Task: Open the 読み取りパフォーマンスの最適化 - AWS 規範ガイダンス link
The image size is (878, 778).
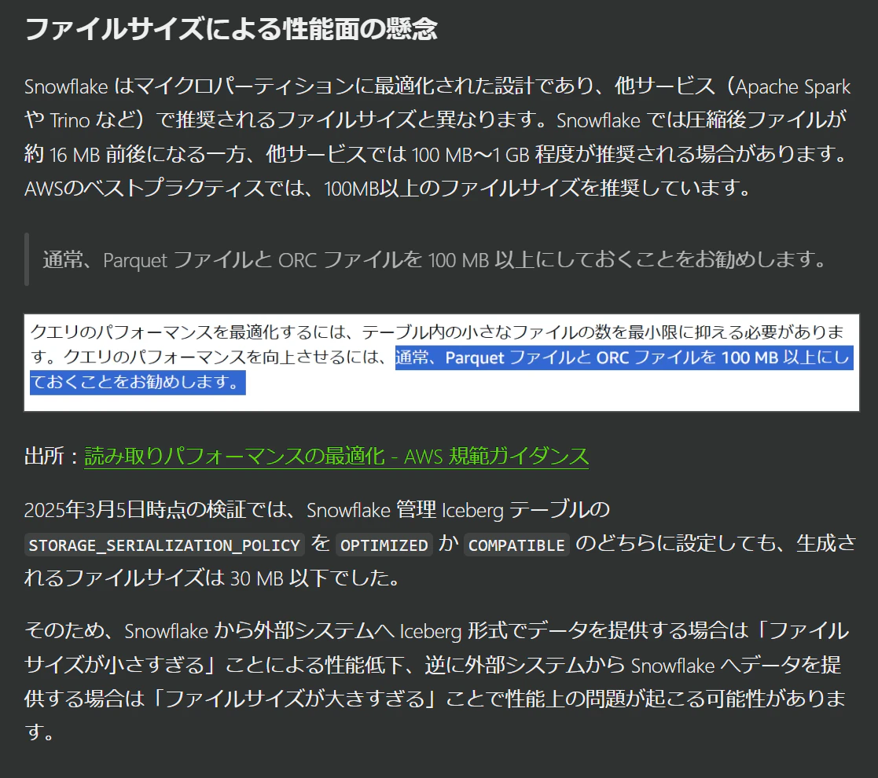Action: [x=336, y=456]
